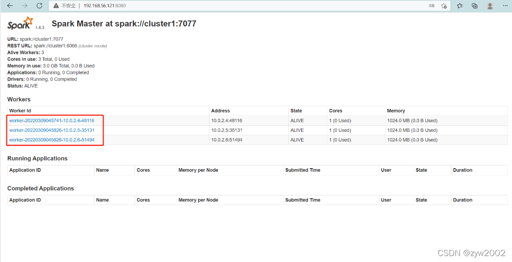The height and width of the screenshot is (262, 512).
Task: Click the address bar URL 192.168.56.121:8080
Action: 104,5
